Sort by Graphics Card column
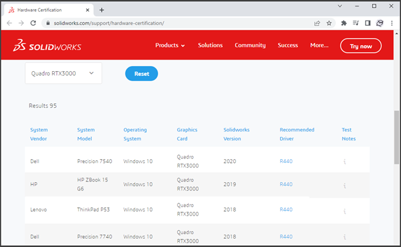 tap(187, 134)
